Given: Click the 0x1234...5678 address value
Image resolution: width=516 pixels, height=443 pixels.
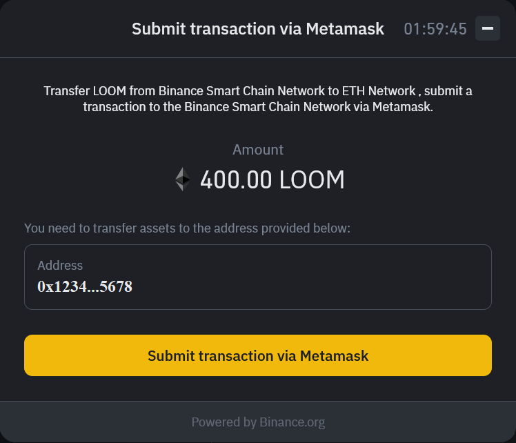Looking at the screenshot, I should click(85, 286).
